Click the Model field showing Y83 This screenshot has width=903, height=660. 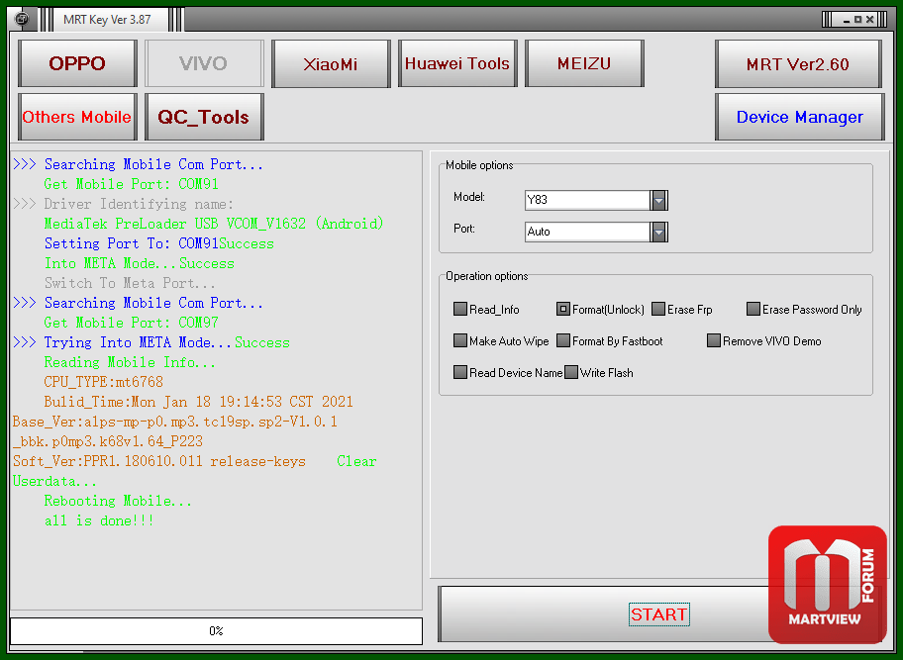tap(587, 200)
